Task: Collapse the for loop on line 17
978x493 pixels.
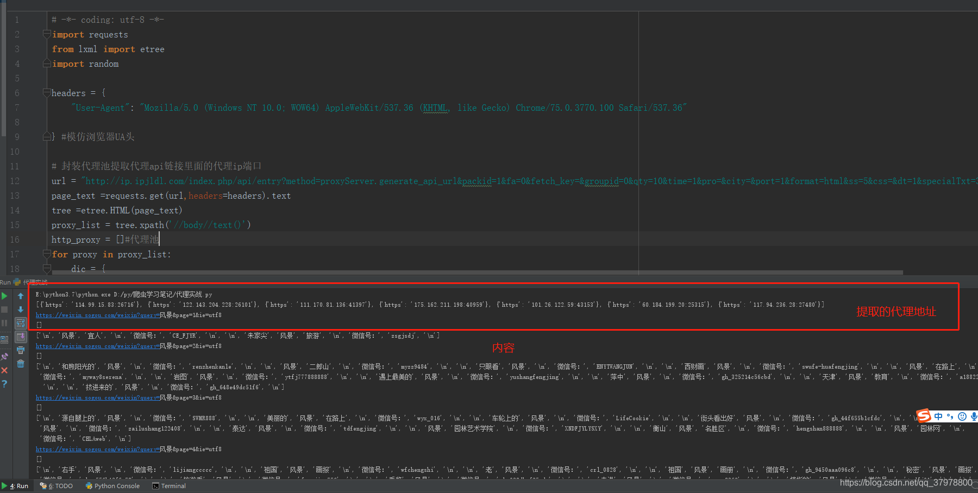Action: (47, 254)
